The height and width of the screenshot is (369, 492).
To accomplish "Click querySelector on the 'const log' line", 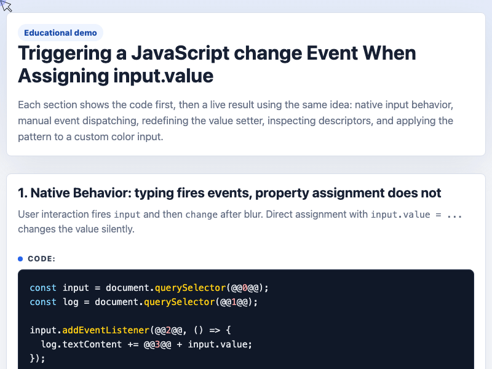I will coord(179,302).
